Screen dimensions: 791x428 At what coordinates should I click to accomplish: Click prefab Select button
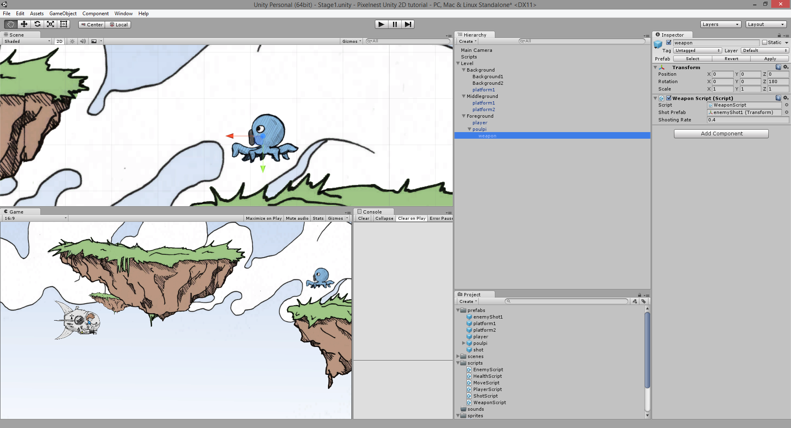coord(693,59)
